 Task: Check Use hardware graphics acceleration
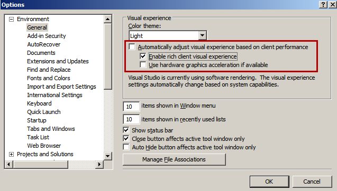[x=143, y=64]
